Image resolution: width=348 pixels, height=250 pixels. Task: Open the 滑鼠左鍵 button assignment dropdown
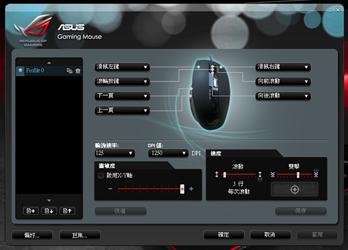(x=122, y=67)
